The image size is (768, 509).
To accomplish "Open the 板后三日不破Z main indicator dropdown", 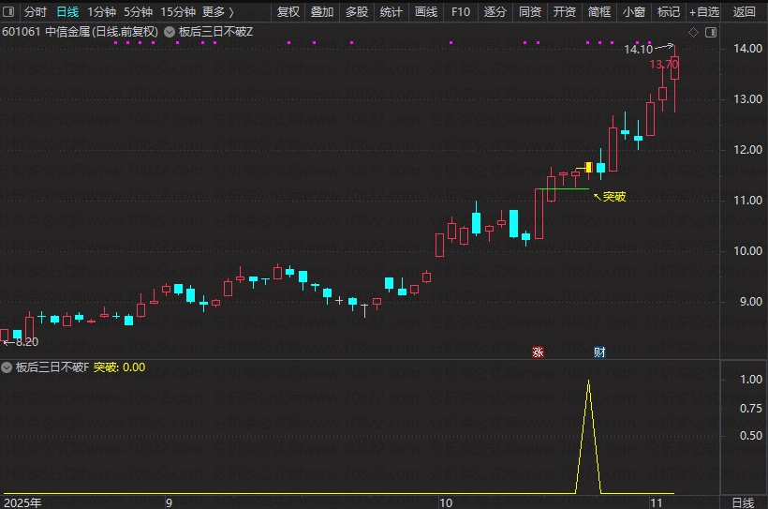I will click(x=169, y=32).
